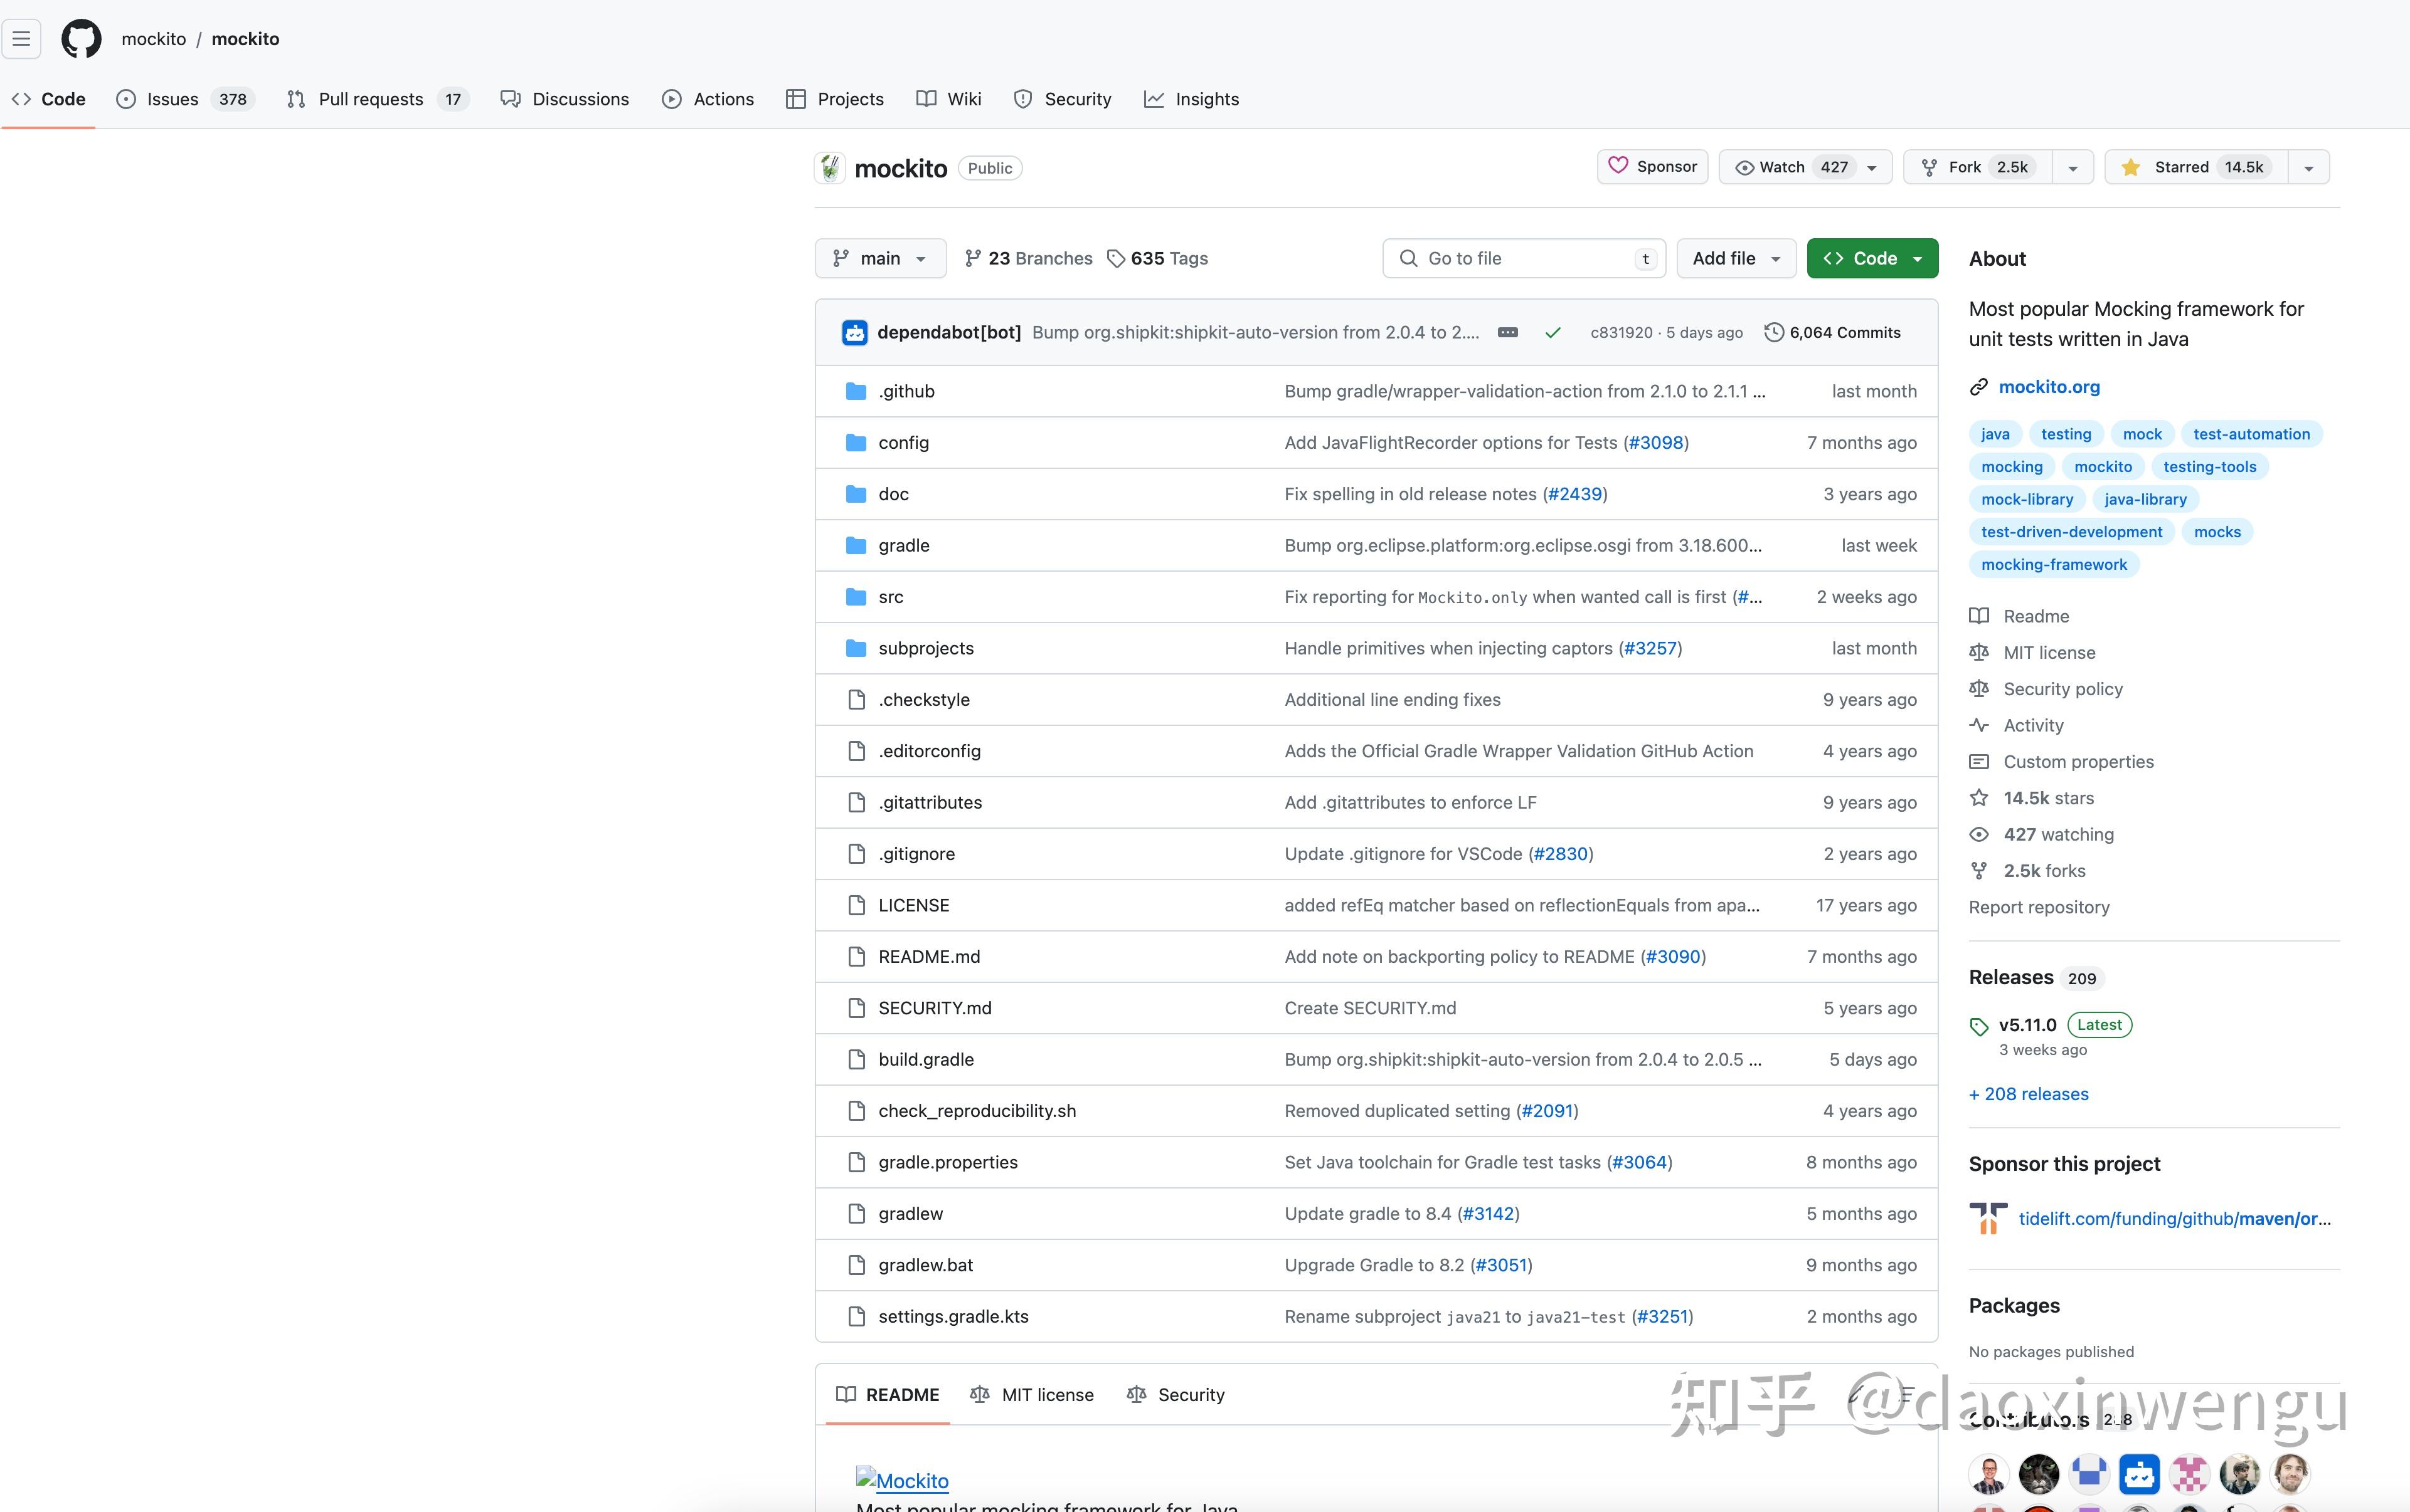
Task: View the + 208 releases link
Action: (x=2029, y=1094)
